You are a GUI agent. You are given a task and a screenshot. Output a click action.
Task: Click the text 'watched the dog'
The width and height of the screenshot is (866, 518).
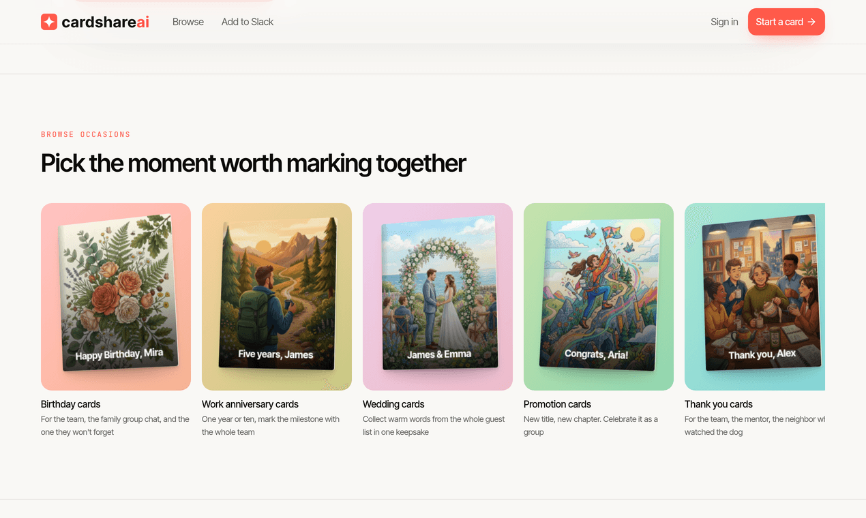click(714, 432)
